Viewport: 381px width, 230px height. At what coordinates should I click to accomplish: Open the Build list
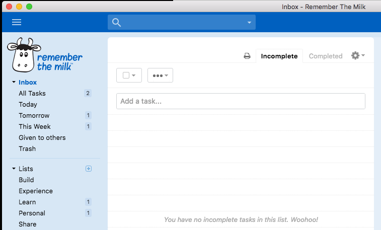click(x=26, y=180)
